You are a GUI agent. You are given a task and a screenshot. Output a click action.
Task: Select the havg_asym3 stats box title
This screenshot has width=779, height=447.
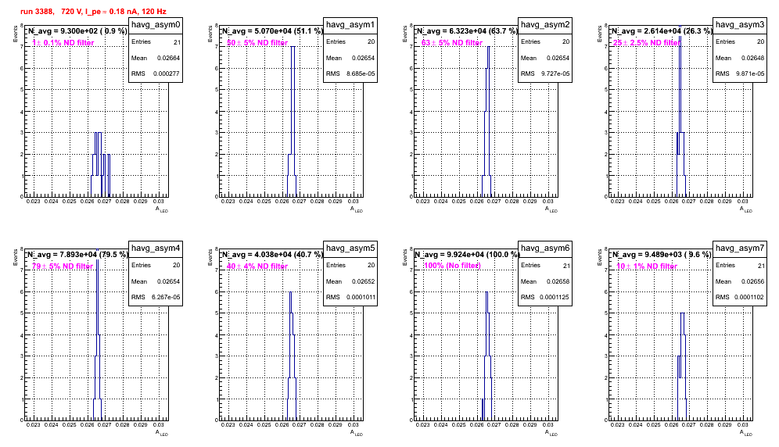[740, 24]
